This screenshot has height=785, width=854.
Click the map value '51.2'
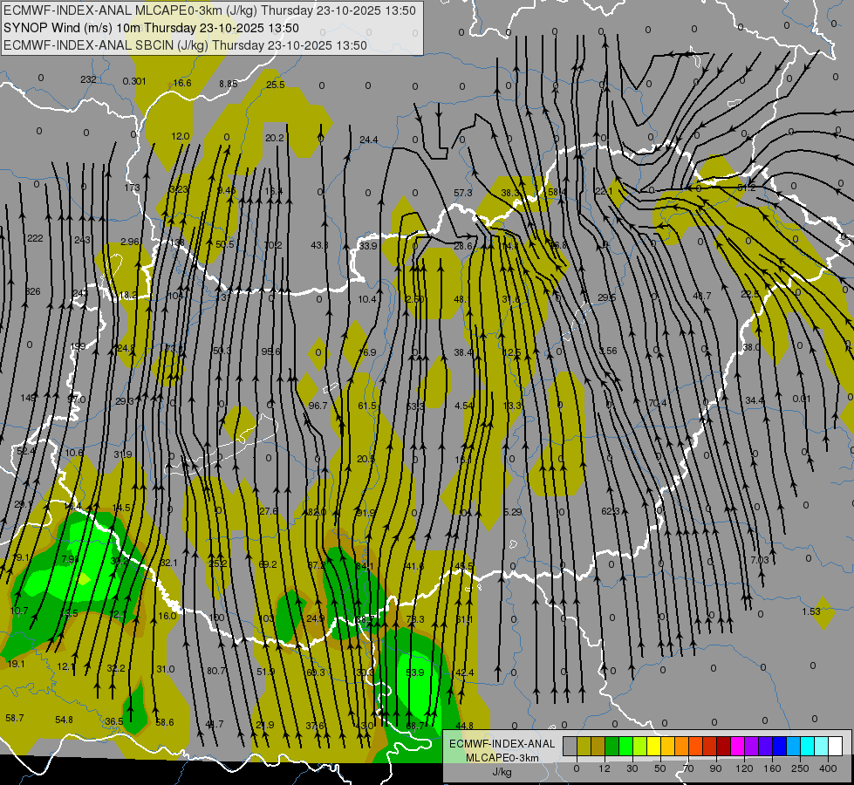coord(746,188)
